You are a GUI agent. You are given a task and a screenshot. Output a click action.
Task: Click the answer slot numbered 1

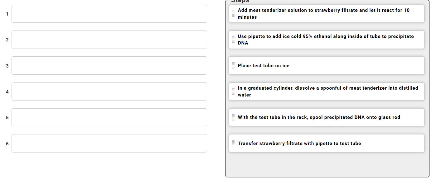coord(109,14)
